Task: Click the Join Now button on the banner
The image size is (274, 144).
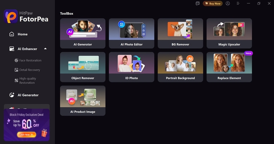Action: (x=27, y=135)
